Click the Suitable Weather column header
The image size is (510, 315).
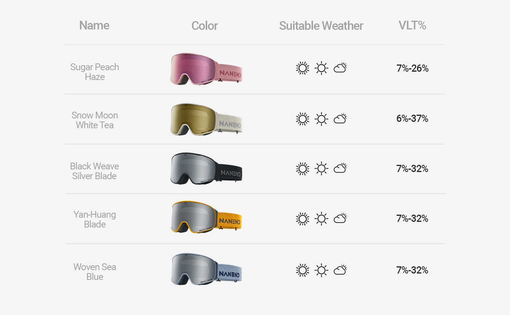pyautogui.click(x=321, y=26)
